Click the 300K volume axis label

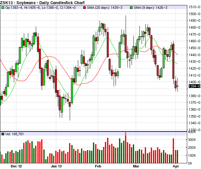192,140
